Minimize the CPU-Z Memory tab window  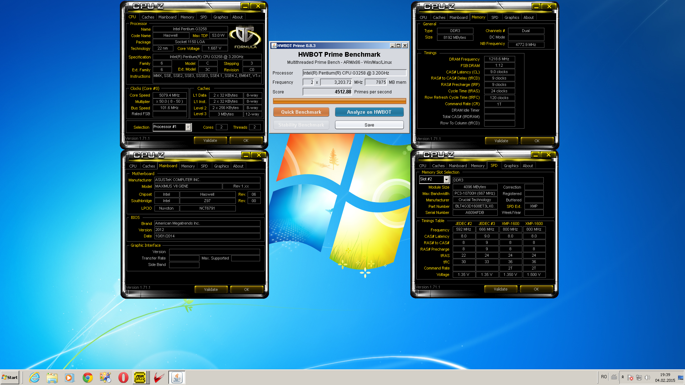click(x=536, y=6)
